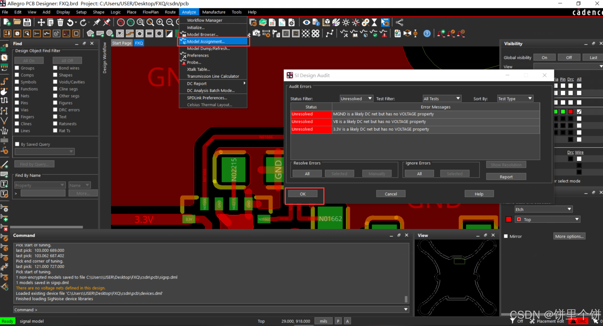The height and width of the screenshot is (326, 603).
Task: Click the green swatch in Visibility grid
Action: point(563,112)
